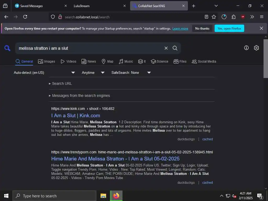Open SearXNG about info icon
268x201 pixels.
click(246, 48)
